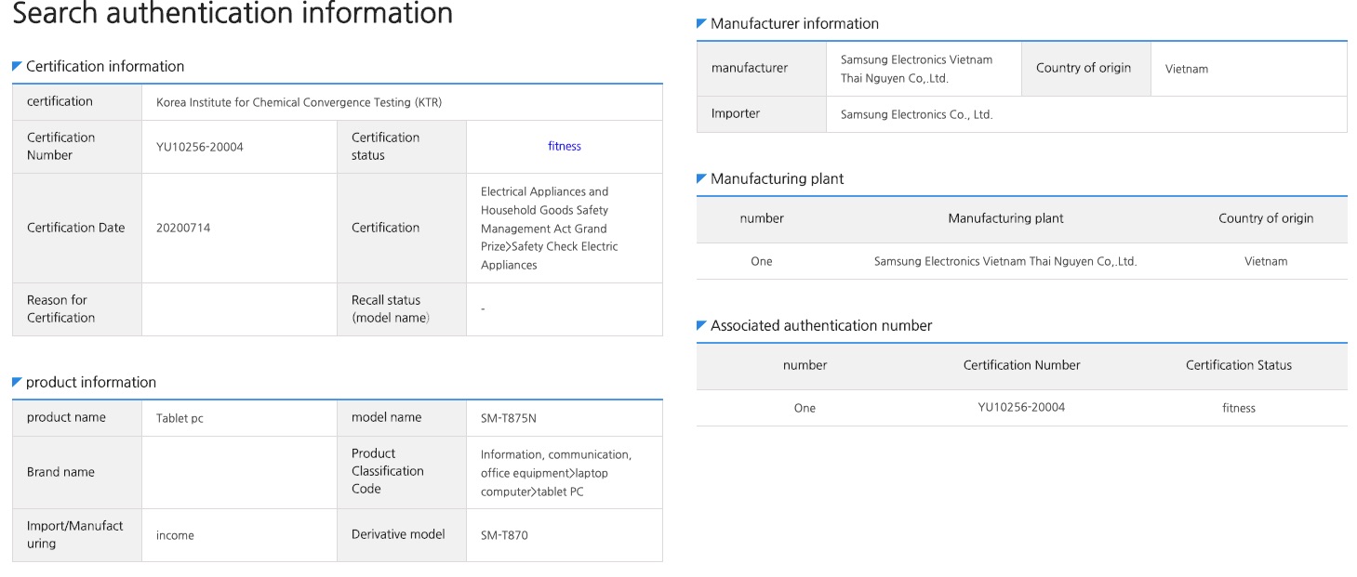This screenshot has width=1357, height=577.
Task: Click the Samsung Thai Nguyen name beside the manufacturer label
Action: (x=916, y=69)
